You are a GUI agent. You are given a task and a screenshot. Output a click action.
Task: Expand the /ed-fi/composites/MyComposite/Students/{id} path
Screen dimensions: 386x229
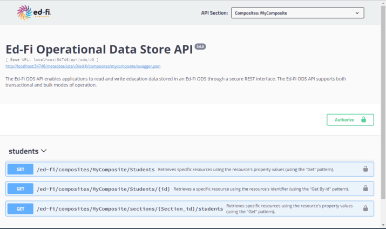[x=103, y=188]
